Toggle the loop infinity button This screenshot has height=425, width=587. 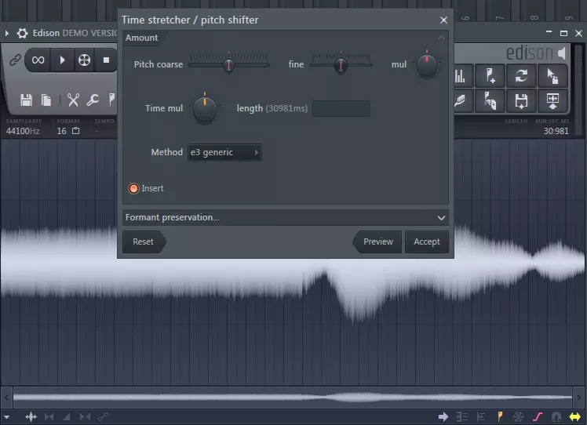tap(38, 60)
